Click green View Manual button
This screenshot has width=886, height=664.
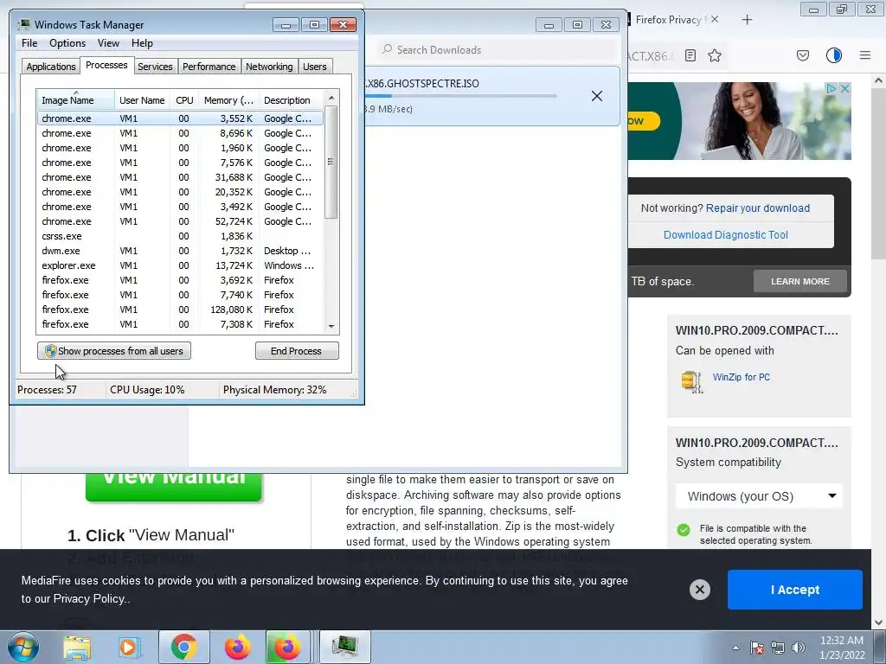coord(173,486)
